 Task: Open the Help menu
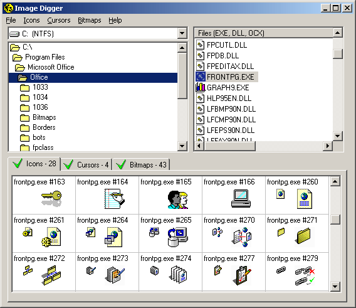coord(115,20)
